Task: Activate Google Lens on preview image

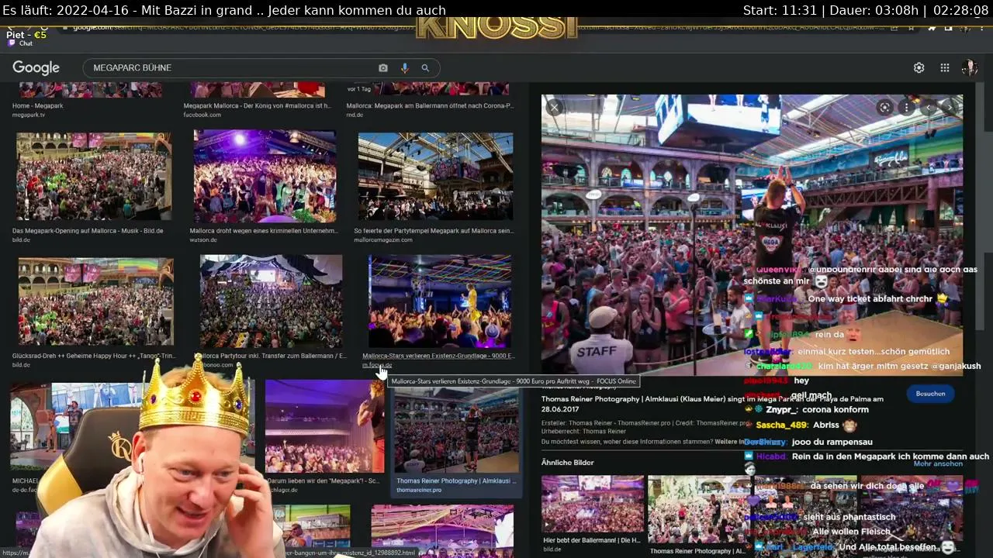Action: (884, 108)
